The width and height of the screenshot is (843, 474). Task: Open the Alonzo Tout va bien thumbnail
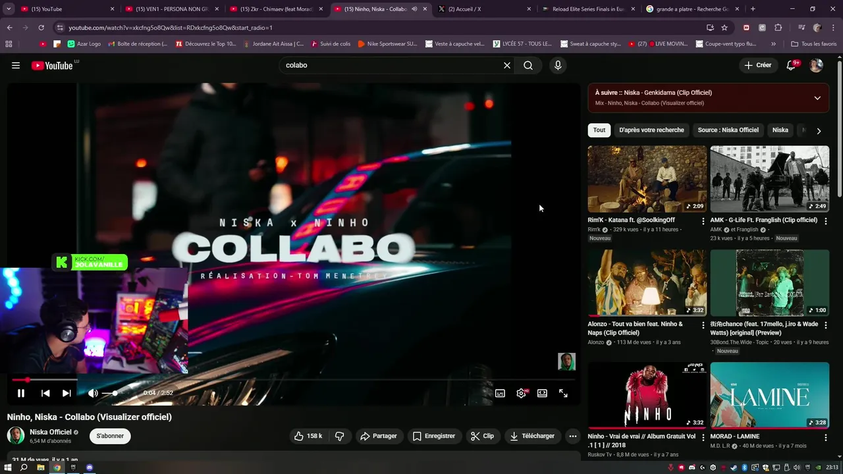coord(647,283)
